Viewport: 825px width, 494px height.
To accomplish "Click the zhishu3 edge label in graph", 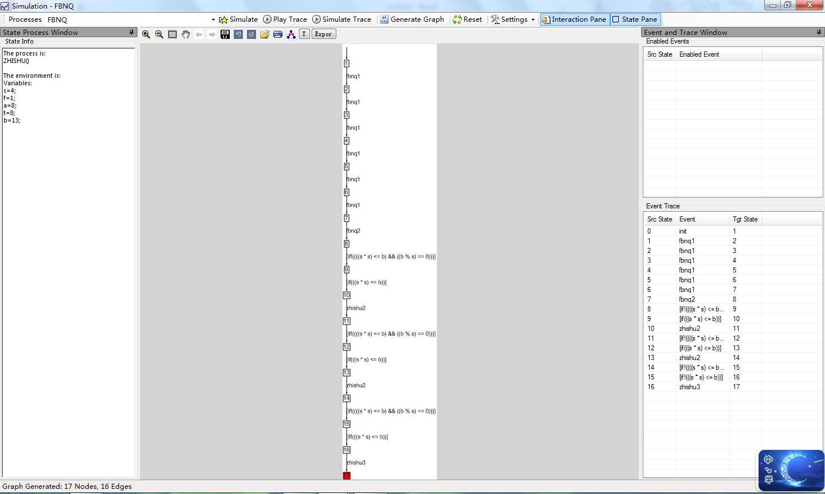I will pos(356,463).
